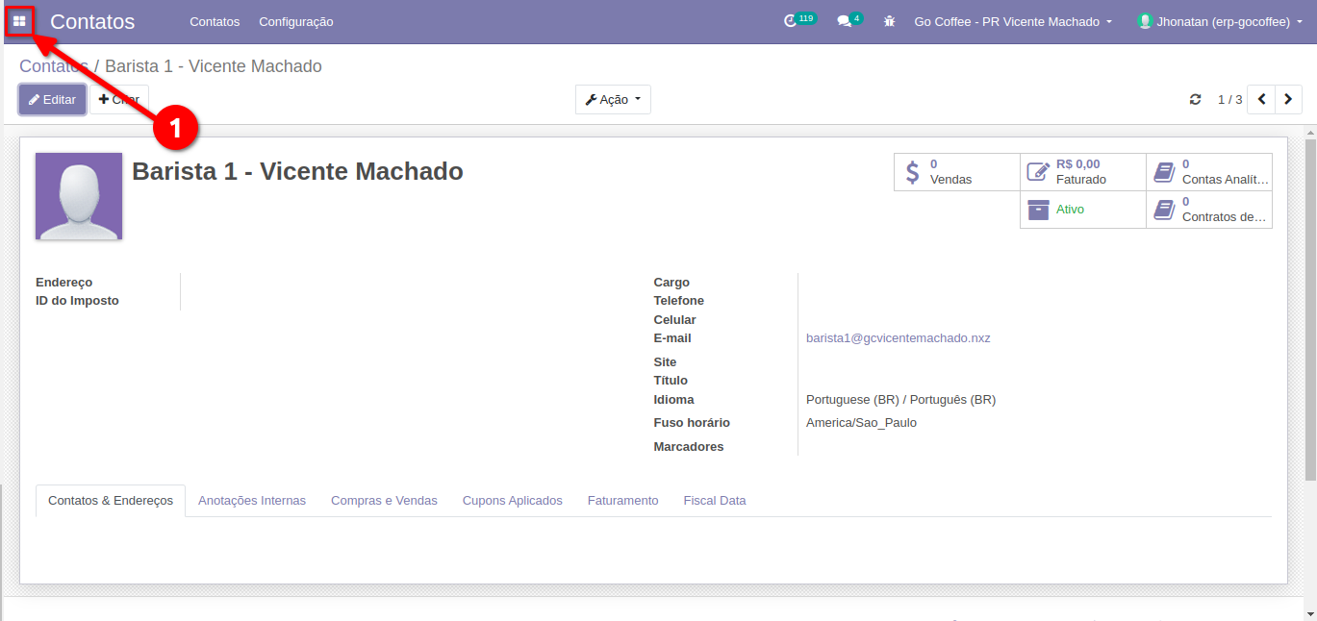Expand the Ação dropdown

[613, 100]
